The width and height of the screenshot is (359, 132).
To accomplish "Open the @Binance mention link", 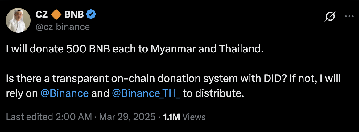I will point(64,93).
